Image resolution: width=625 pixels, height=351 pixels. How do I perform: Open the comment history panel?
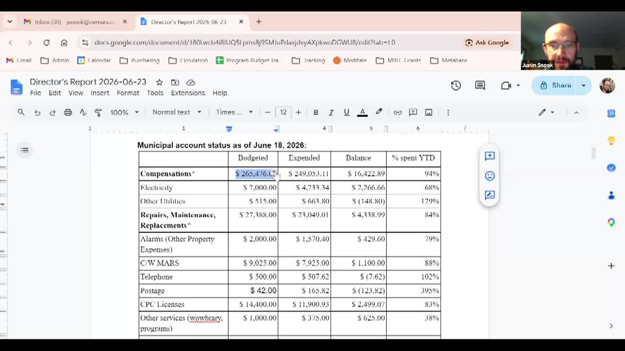click(x=480, y=85)
